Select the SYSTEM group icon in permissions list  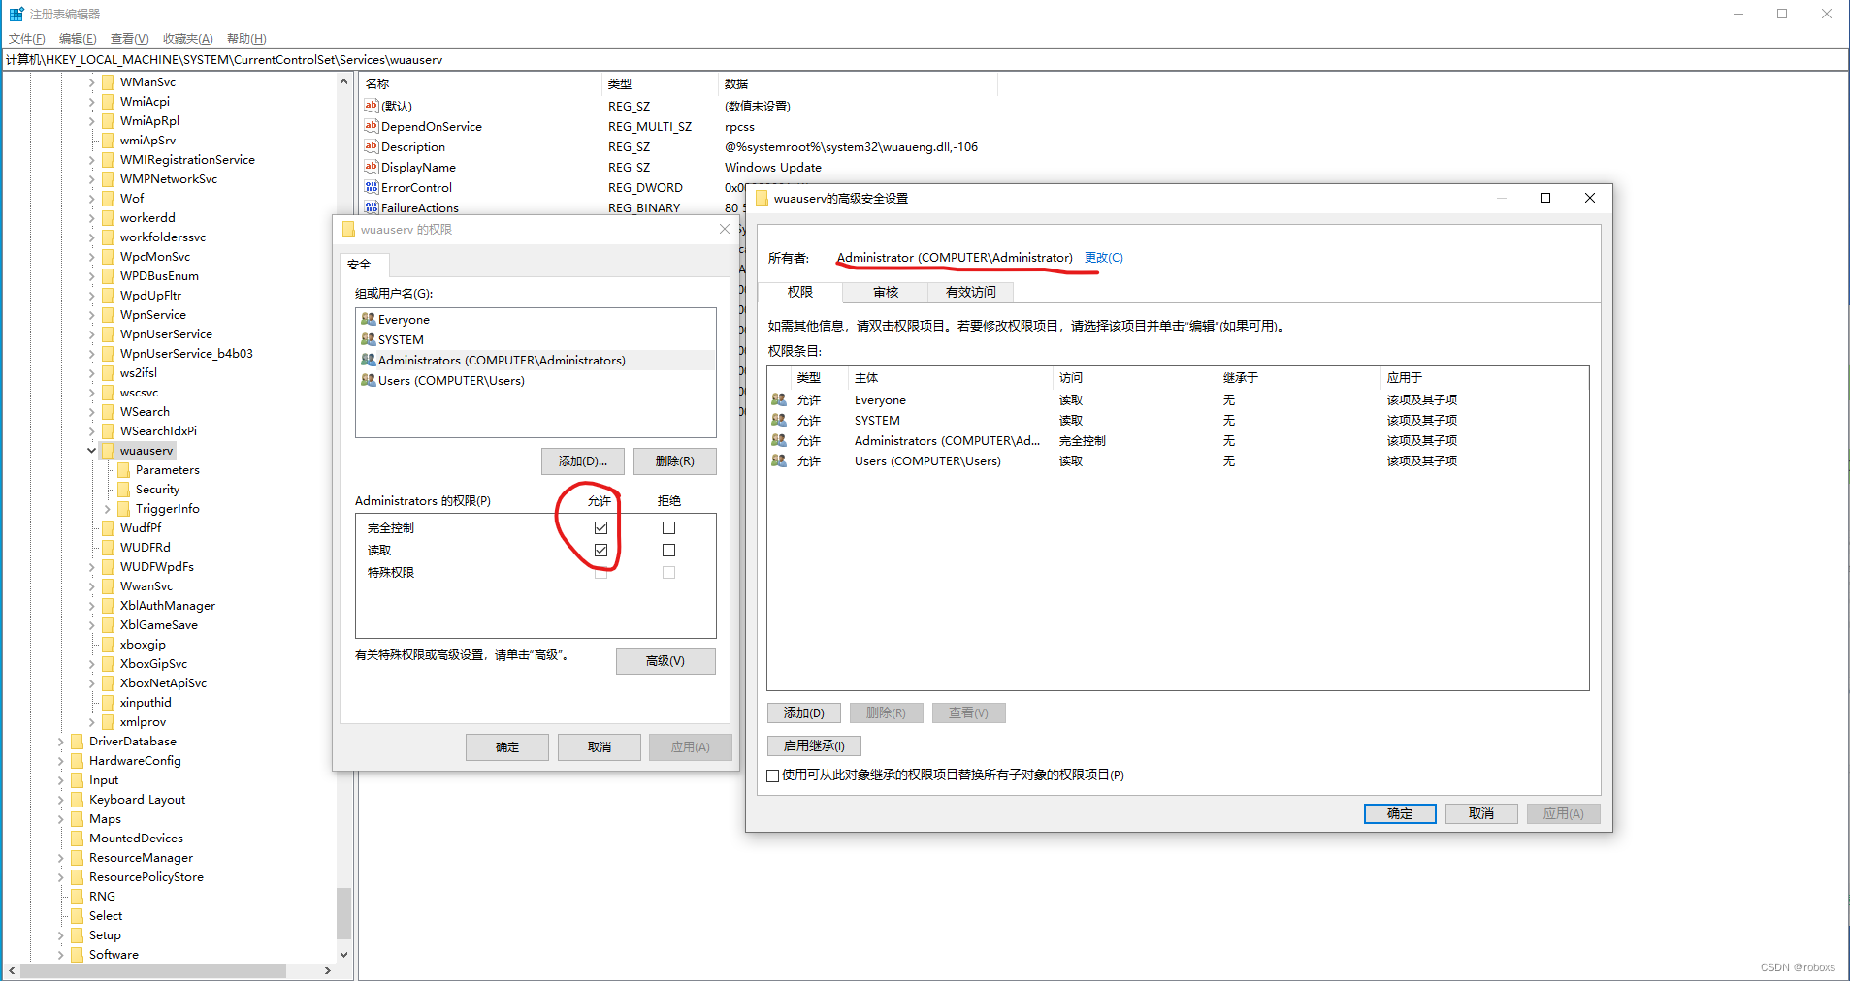[x=368, y=339]
